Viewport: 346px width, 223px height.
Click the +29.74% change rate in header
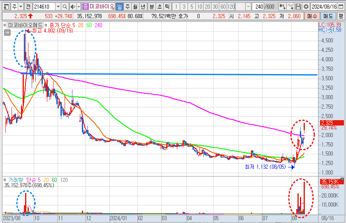click(x=63, y=16)
